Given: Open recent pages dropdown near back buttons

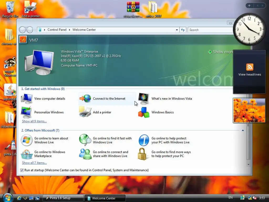Looking at the screenshot, I should pos(35,30).
